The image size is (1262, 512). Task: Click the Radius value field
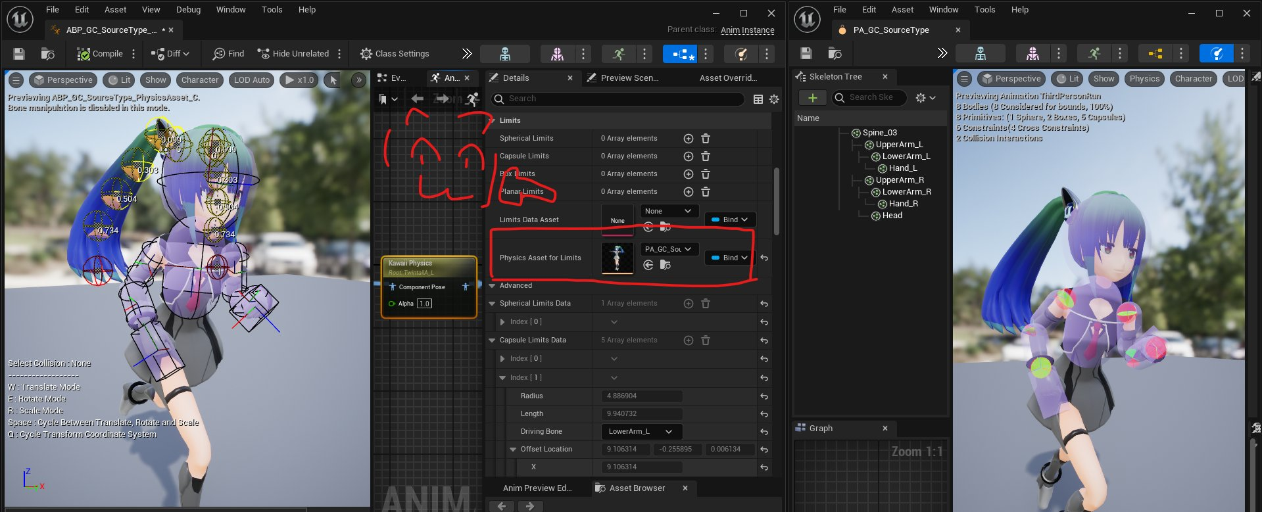[641, 396]
